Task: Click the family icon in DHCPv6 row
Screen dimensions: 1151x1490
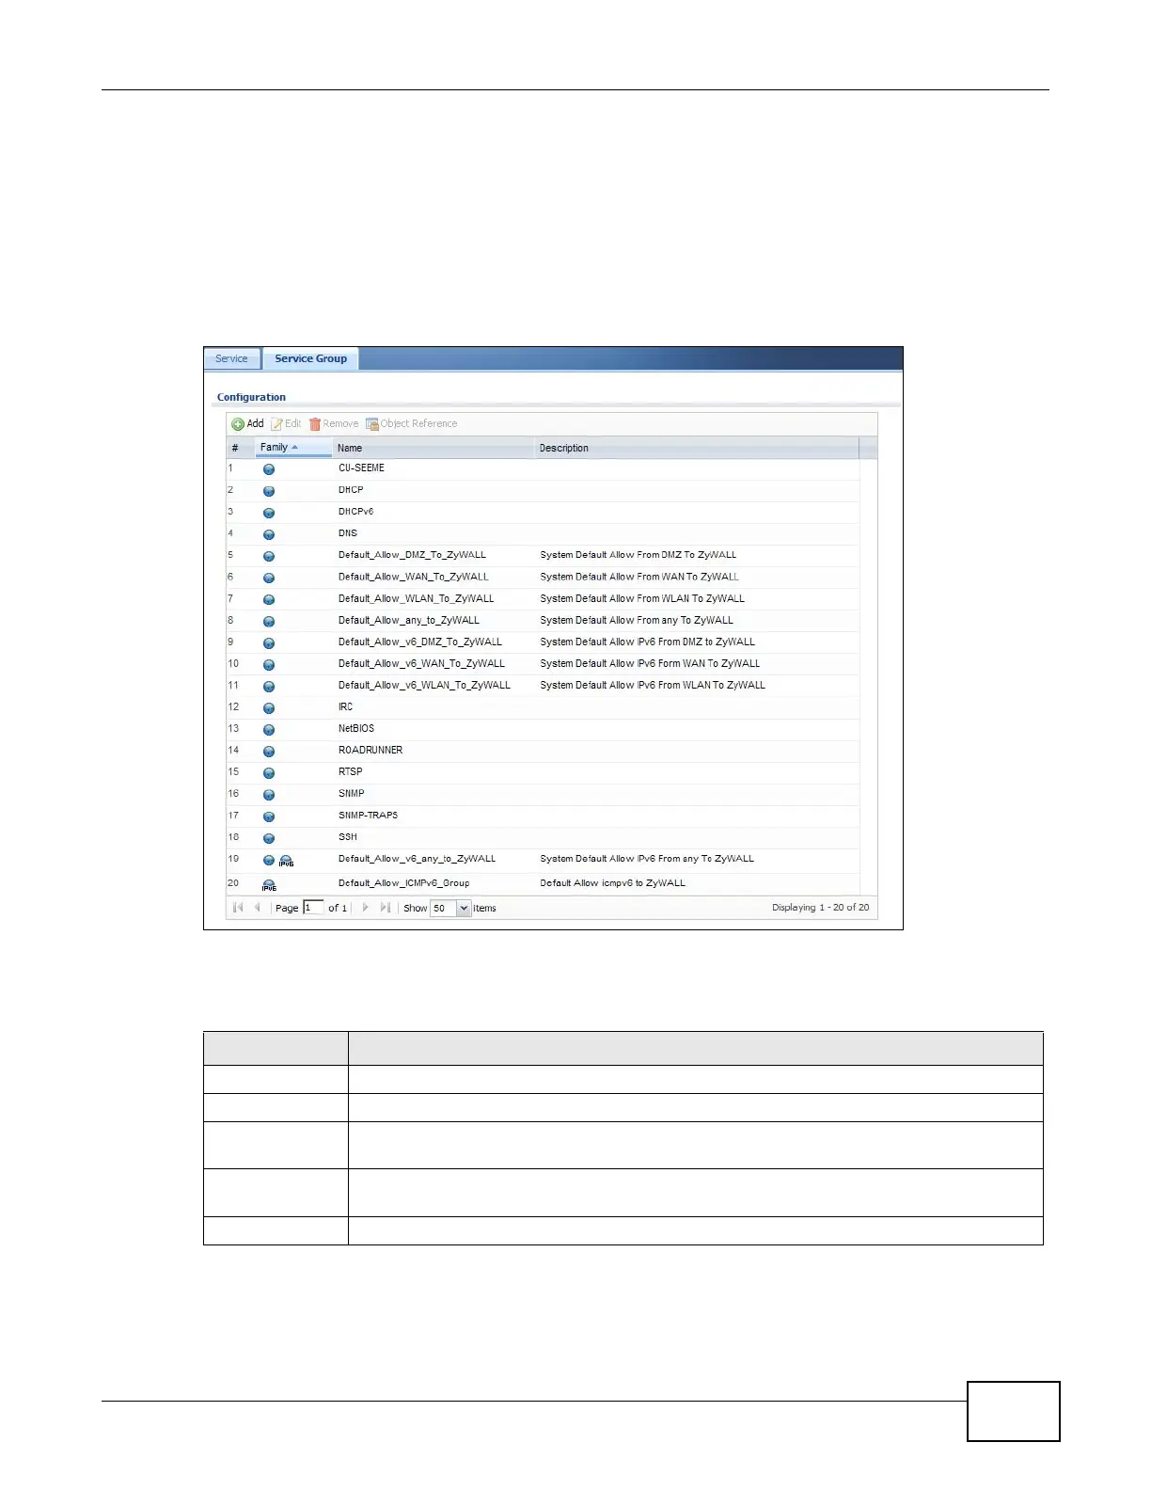Action: (269, 513)
